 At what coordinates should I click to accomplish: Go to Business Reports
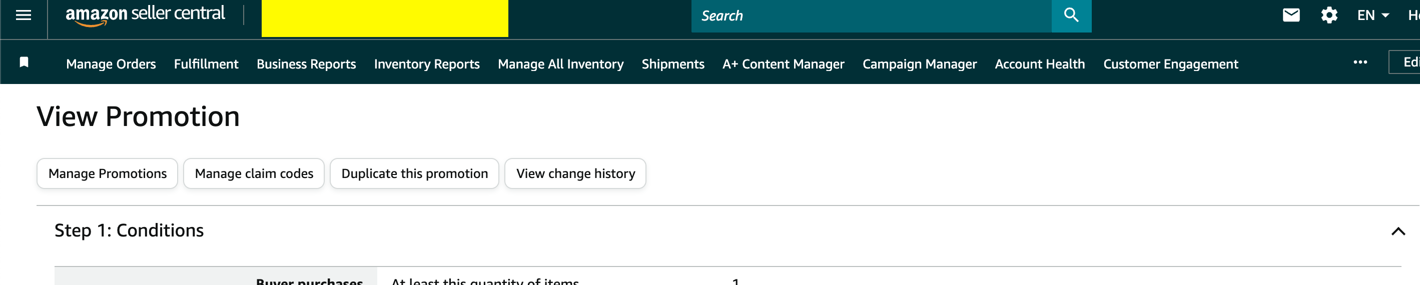click(306, 64)
